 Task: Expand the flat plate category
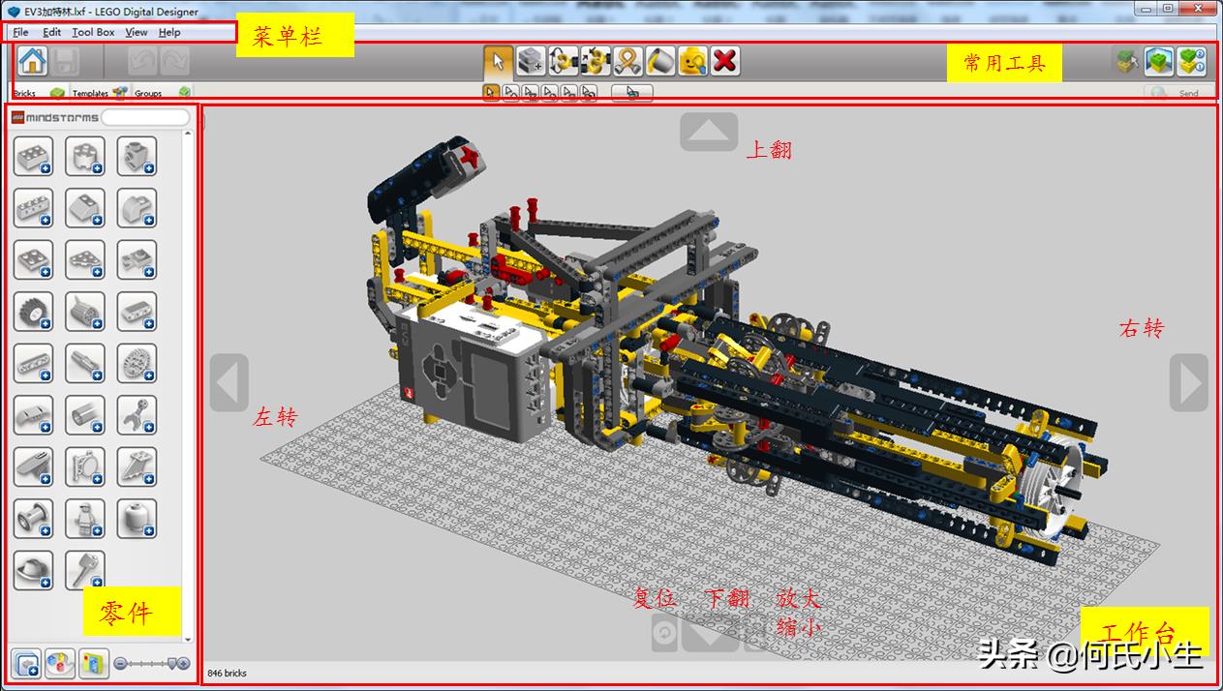[x=33, y=259]
